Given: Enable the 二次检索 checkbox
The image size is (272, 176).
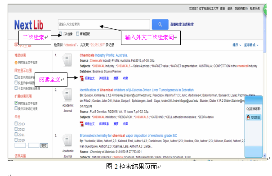Looking at the screenshot, I should tap(60, 33).
